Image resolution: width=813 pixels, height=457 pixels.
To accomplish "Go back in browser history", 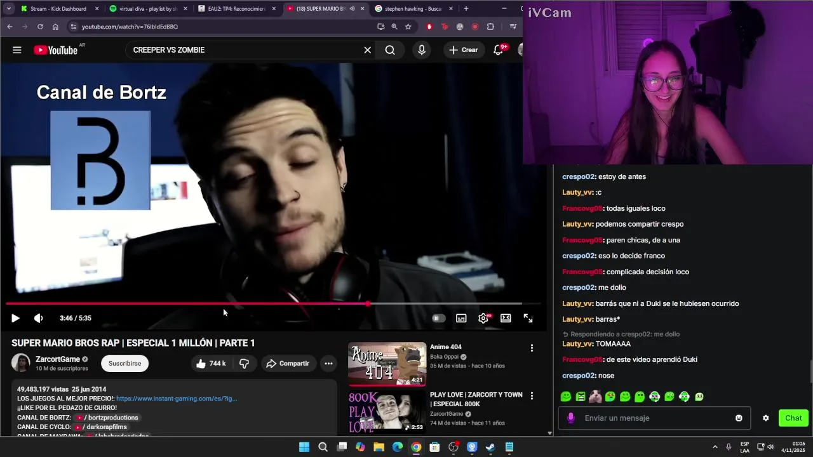I will click(10, 27).
